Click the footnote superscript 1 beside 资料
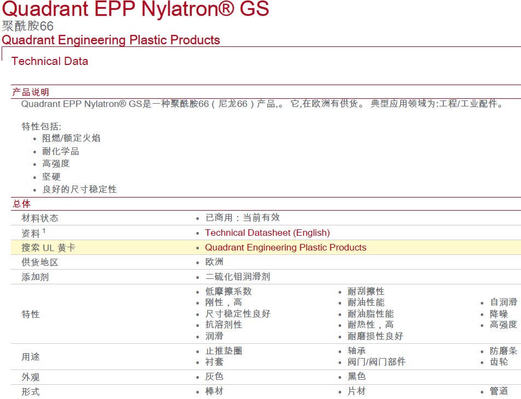The width and height of the screenshot is (521, 399). pyautogui.click(x=44, y=230)
